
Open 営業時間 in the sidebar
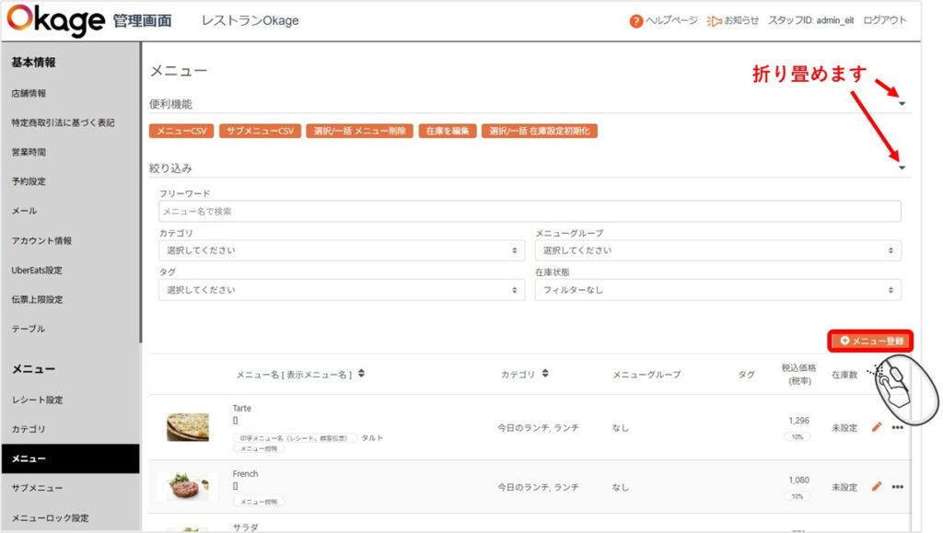point(29,152)
